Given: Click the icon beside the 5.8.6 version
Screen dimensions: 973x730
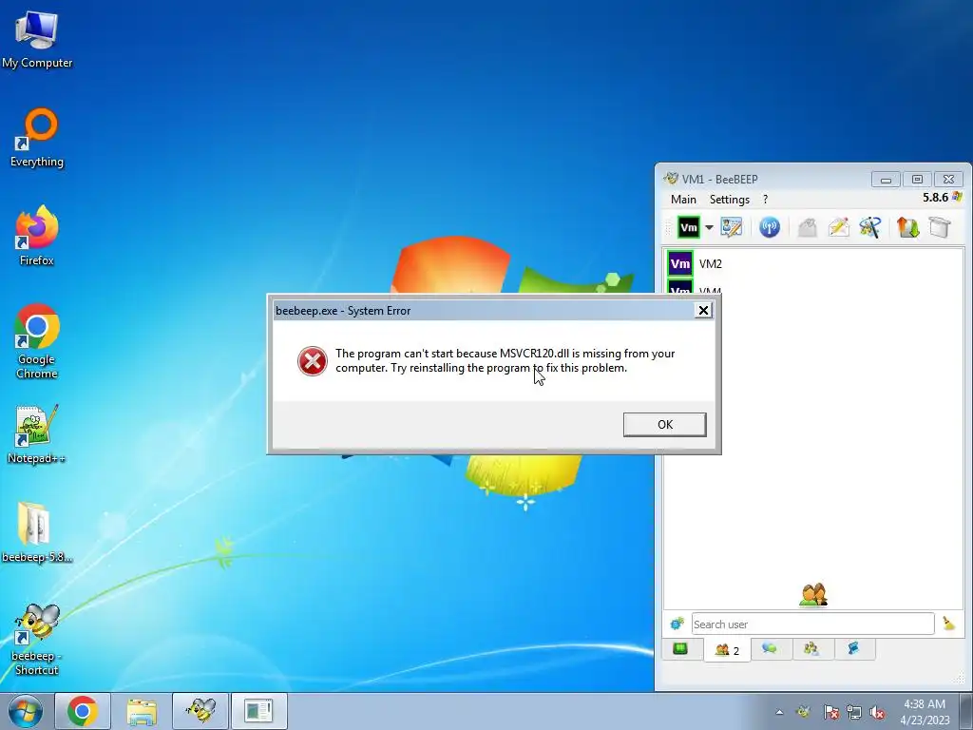Looking at the screenshot, I should tap(957, 197).
